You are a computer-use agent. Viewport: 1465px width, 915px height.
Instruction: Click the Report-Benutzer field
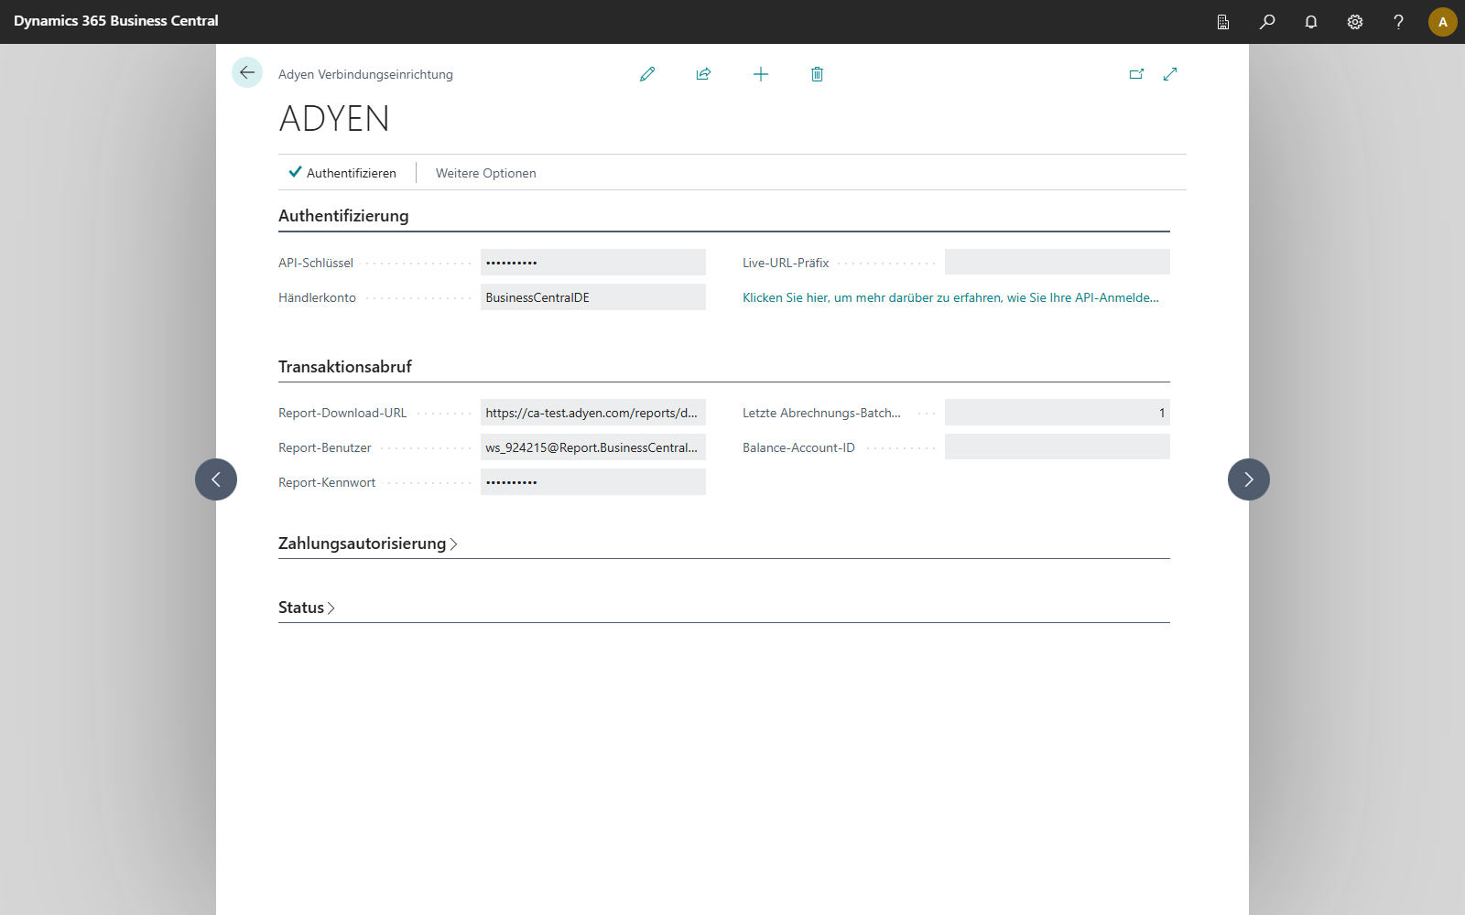pyautogui.click(x=593, y=447)
